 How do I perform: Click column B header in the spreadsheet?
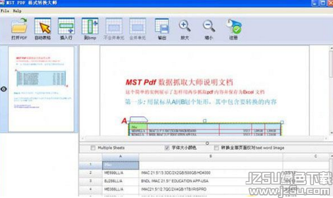pyautogui.click(x=211, y=157)
